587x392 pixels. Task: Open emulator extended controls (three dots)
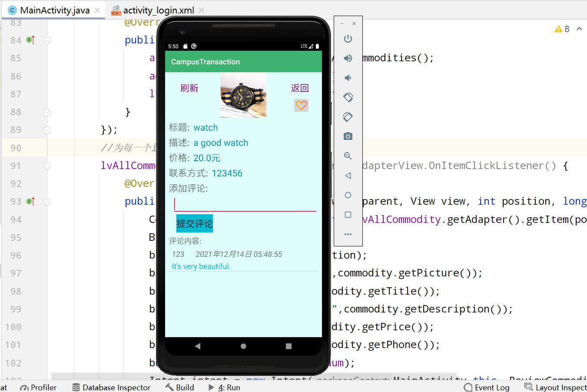348,234
